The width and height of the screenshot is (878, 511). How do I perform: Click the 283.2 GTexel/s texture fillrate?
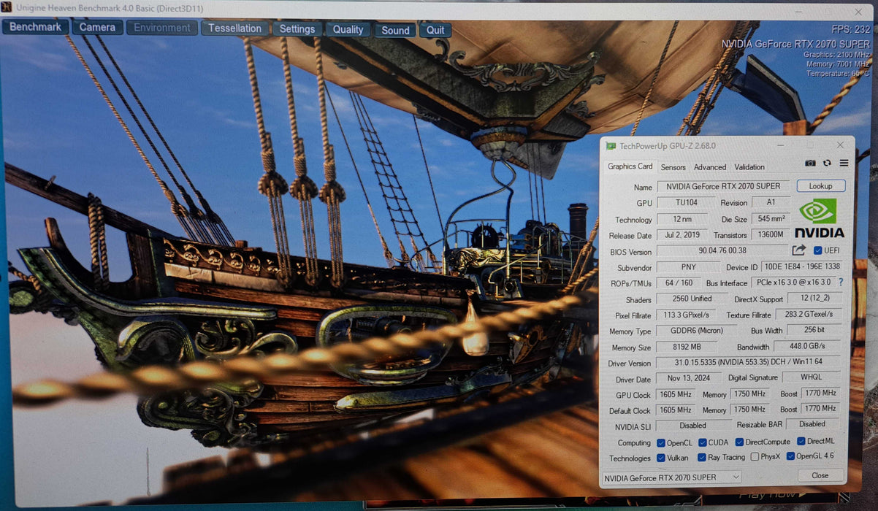[807, 315]
